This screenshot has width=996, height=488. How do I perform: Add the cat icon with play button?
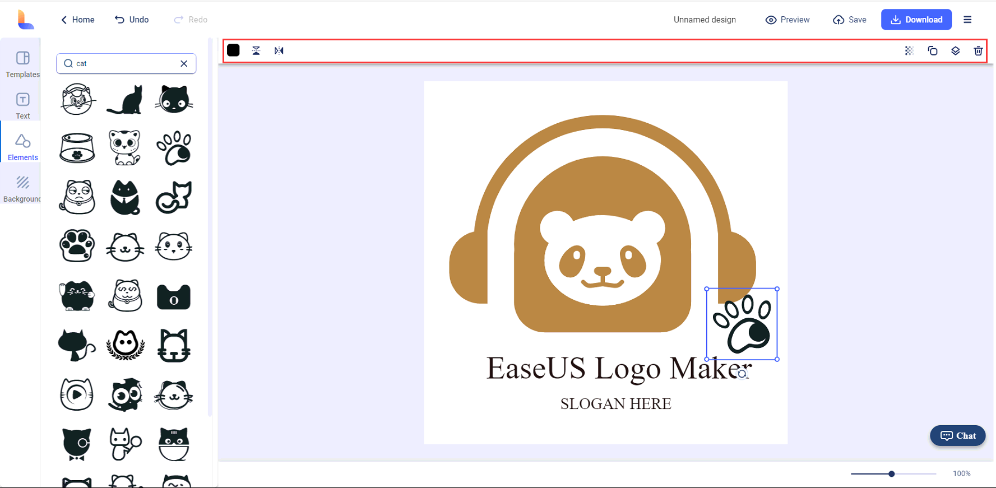[77, 394]
